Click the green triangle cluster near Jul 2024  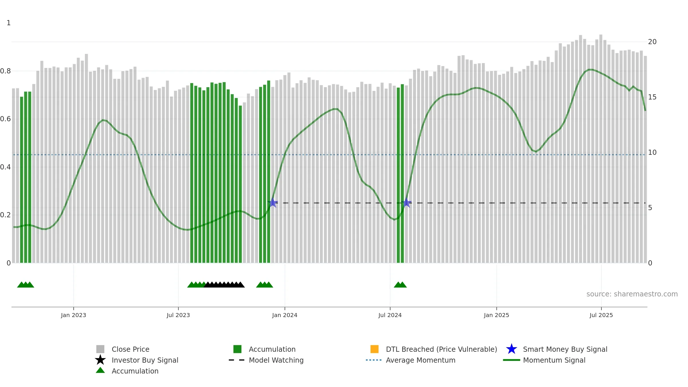(x=400, y=285)
